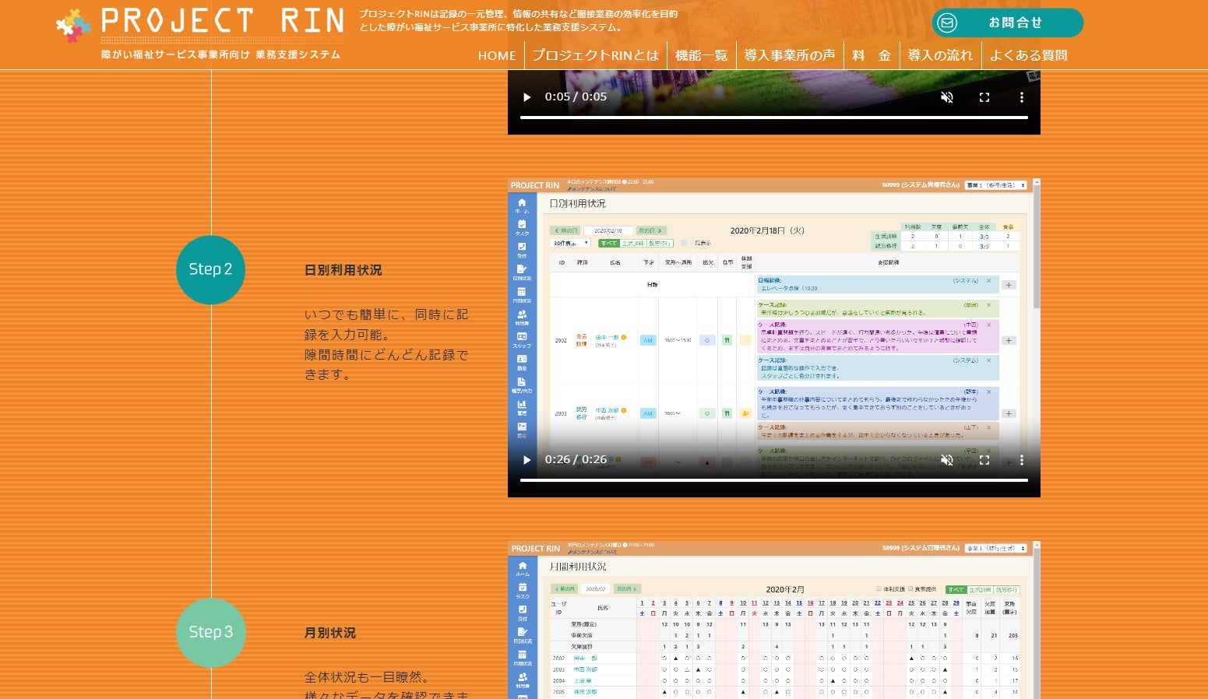Open more options on the 0:26 video
Screen dimensions: 1208x699
tap(1022, 460)
